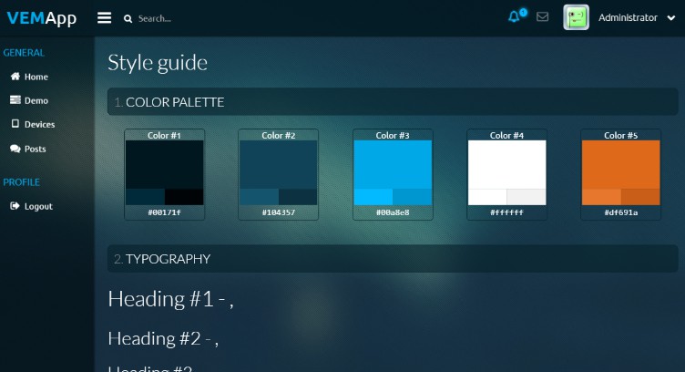Open the notifications bell icon
The height and width of the screenshot is (372, 685).
coord(515,17)
